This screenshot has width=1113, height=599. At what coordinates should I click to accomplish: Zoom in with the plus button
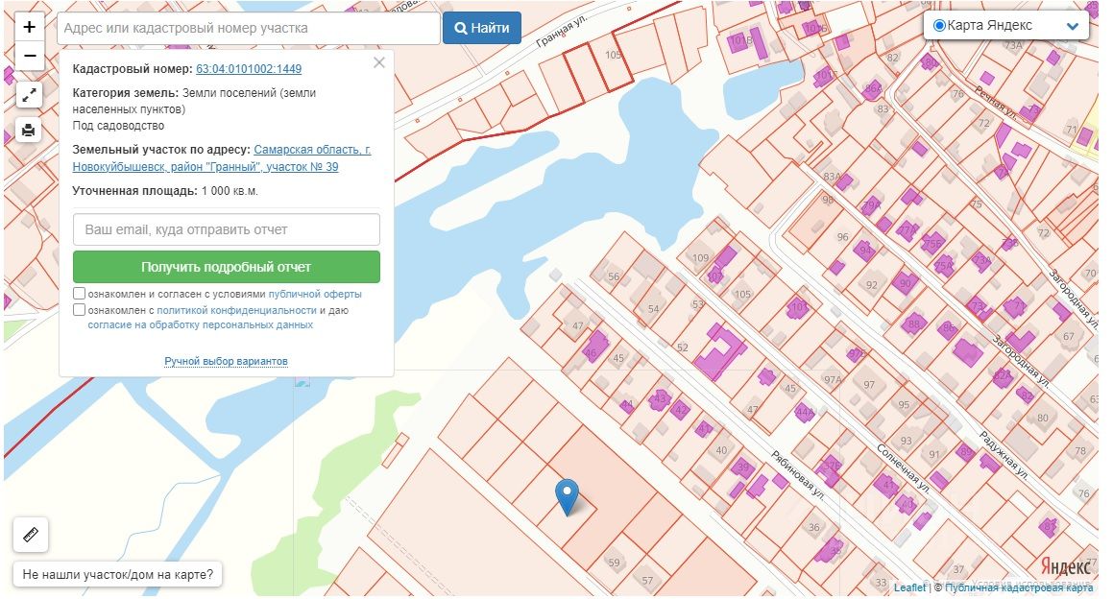click(x=29, y=27)
